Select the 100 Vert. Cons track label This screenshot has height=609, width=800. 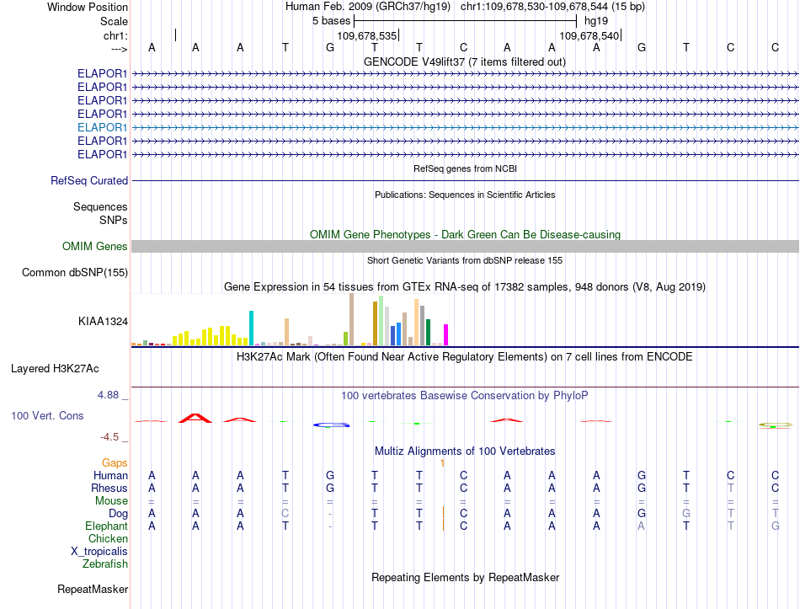coord(47,416)
